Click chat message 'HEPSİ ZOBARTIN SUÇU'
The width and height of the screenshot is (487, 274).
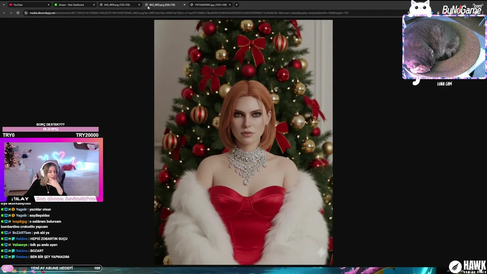tap(49, 239)
